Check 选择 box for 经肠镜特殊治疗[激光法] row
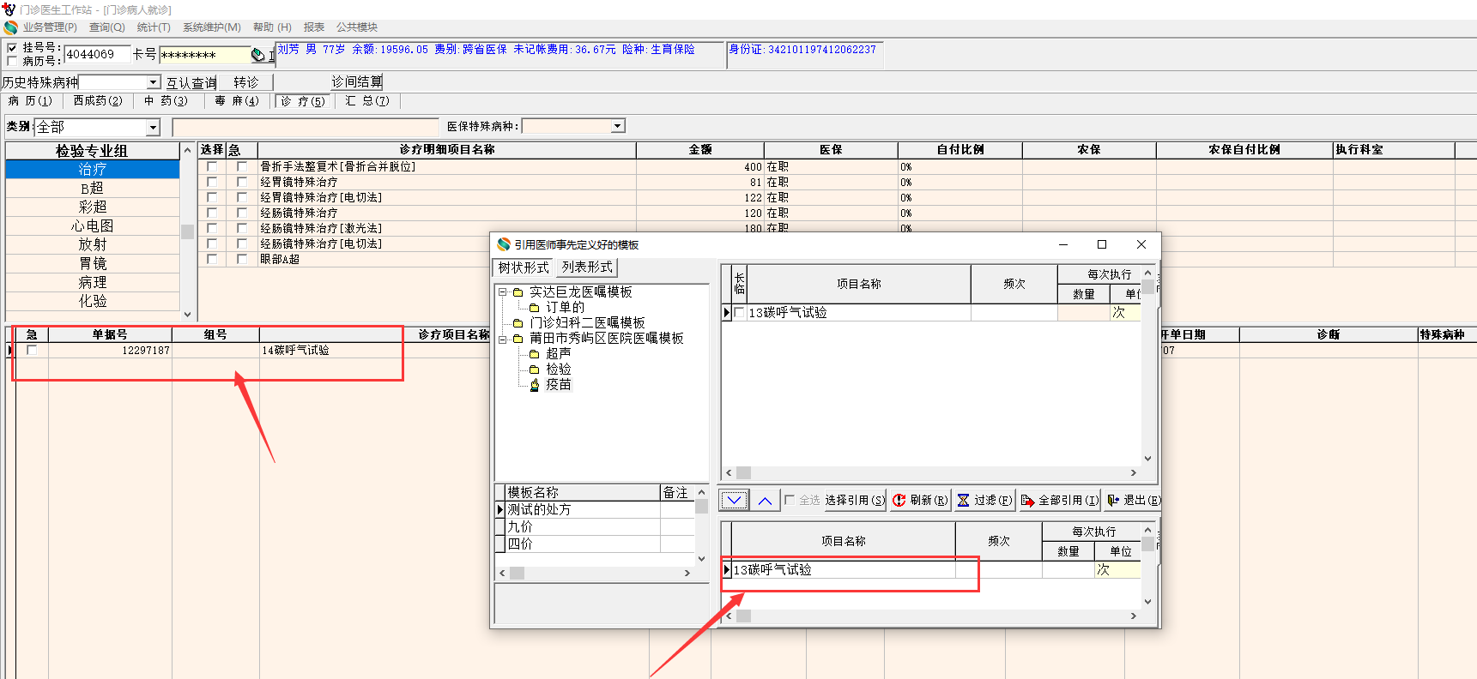The height and width of the screenshot is (679, 1477). point(212,228)
